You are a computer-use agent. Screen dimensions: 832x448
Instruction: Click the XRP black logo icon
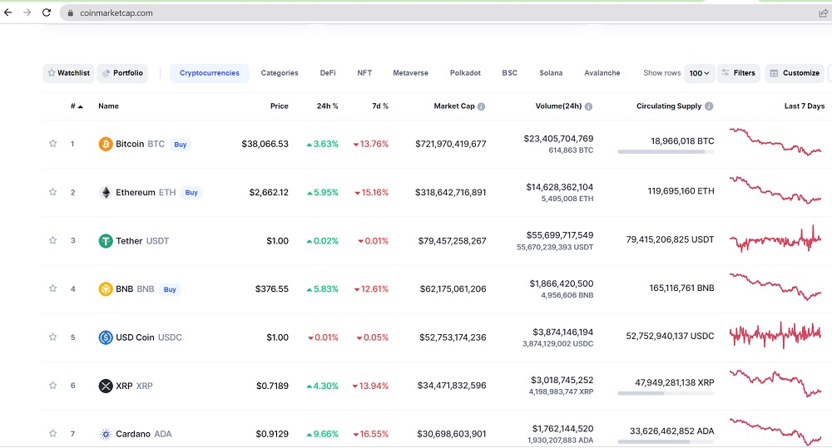106,386
